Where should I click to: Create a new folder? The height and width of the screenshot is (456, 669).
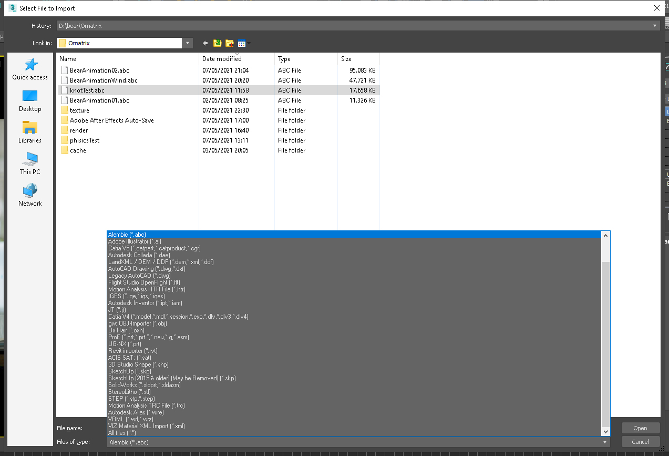coord(230,43)
